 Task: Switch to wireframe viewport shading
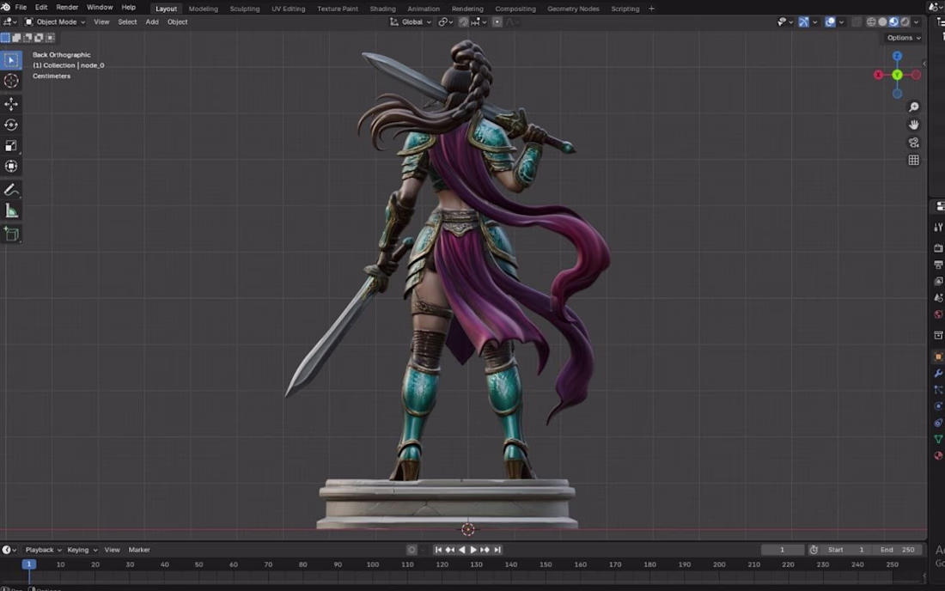pyautogui.click(x=871, y=21)
